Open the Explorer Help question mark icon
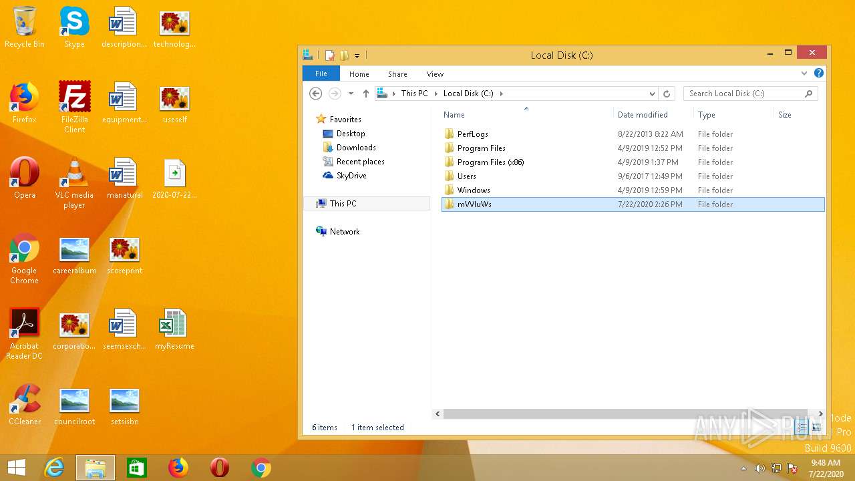The width and height of the screenshot is (855, 481). click(x=819, y=73)
